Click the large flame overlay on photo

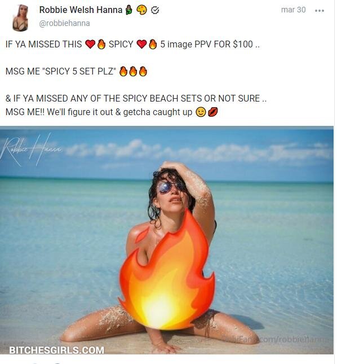[167, 270]
